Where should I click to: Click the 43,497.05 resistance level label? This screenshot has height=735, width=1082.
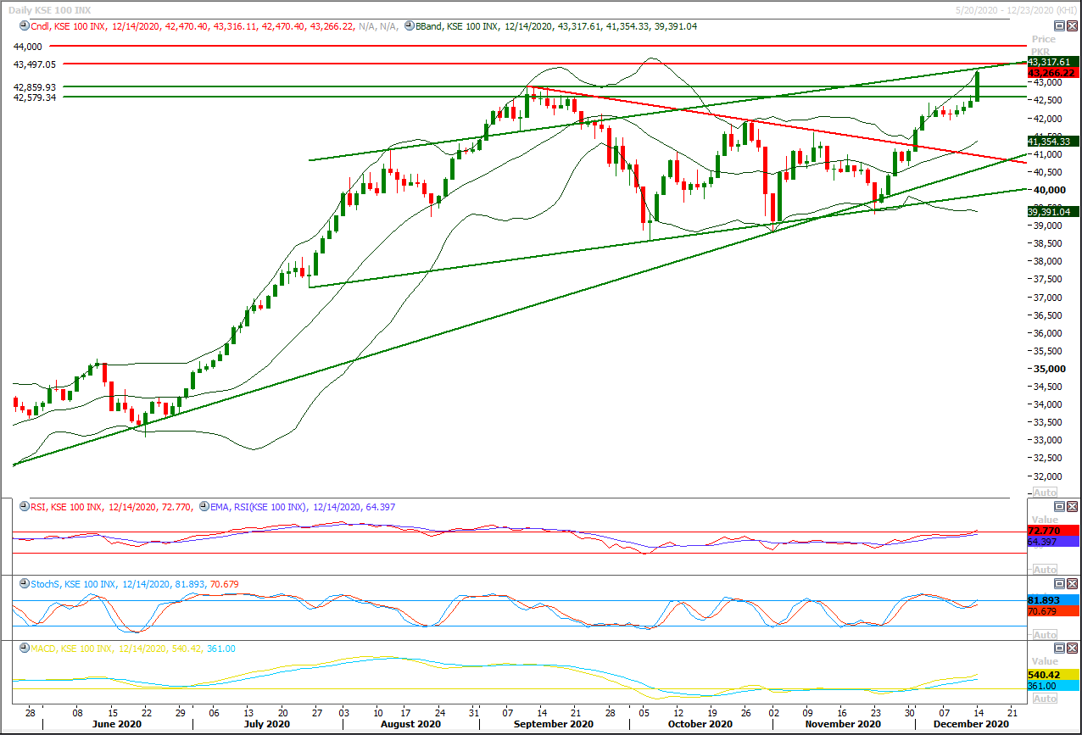tap(35, 64)
